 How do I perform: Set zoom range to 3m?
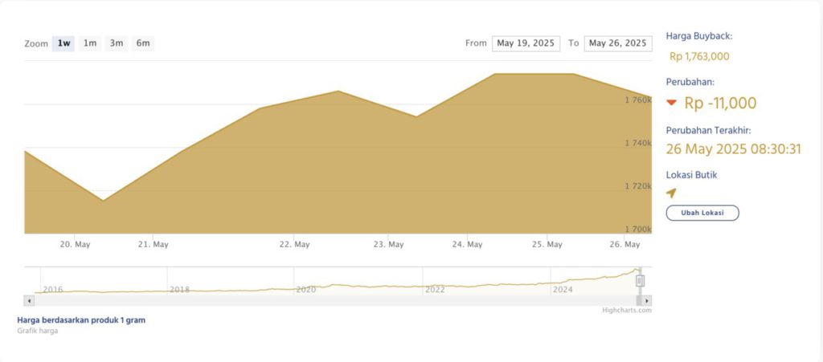[117, 43]
